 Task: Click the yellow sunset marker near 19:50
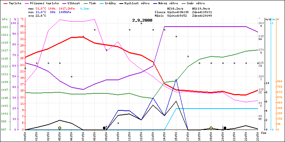point(211,128)
